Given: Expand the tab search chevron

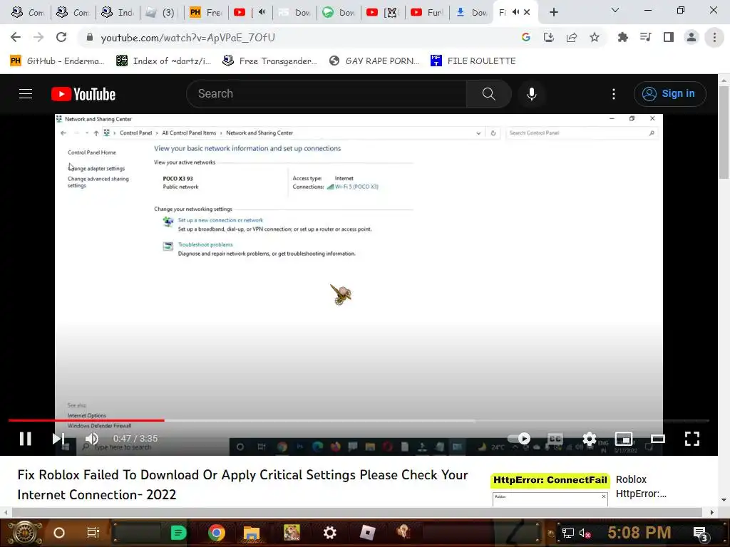Looking at the screenshot, I should coord(615,10).
